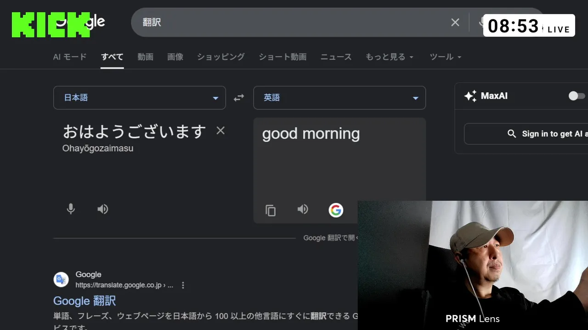Expand the もっと見る menu

(x=390, y=57)
